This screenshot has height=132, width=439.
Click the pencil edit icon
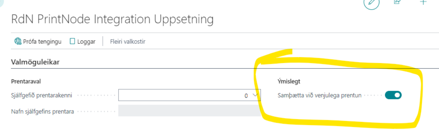click(x=371, y=2)
